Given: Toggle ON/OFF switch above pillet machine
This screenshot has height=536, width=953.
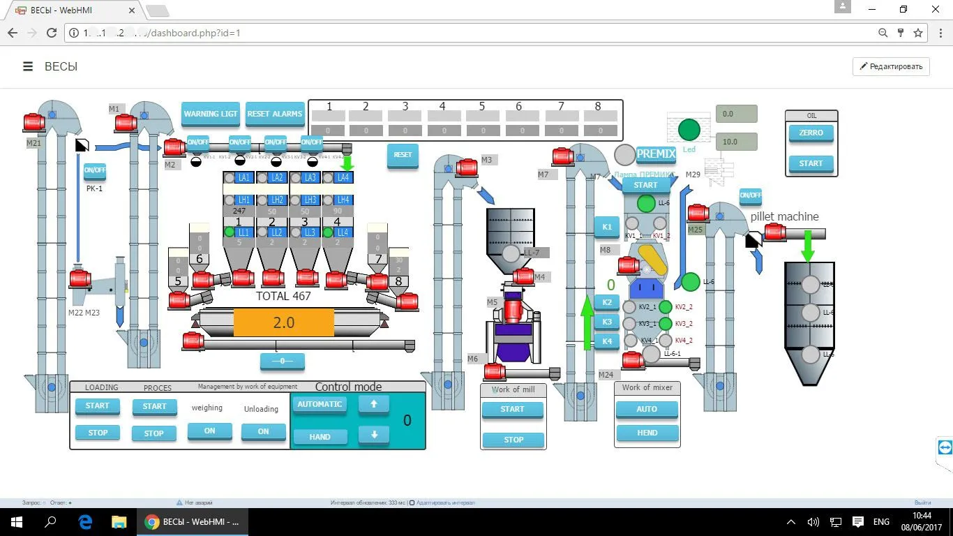Looking at the screenshot, I should click(750, 195).
